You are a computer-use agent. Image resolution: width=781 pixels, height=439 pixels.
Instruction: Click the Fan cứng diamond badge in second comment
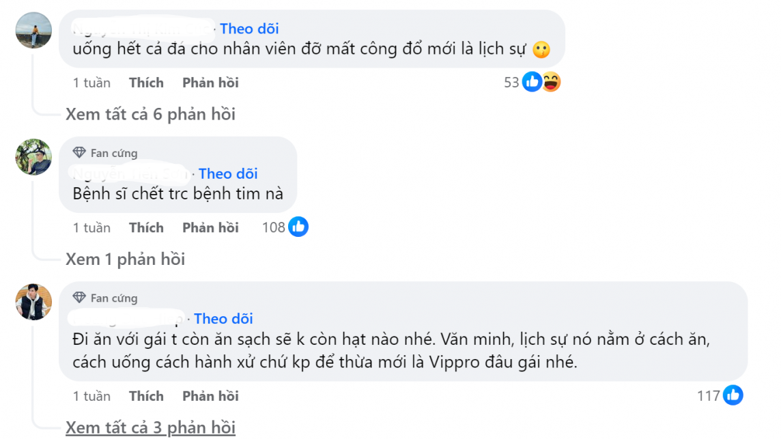(79, 153)
